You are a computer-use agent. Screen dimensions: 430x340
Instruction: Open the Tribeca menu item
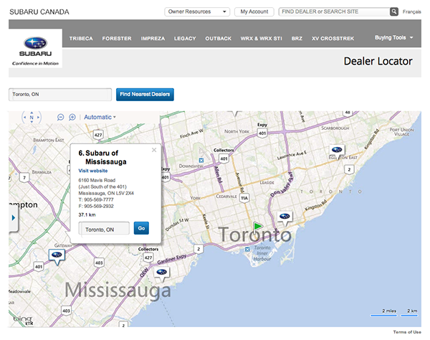coord(81,39)
